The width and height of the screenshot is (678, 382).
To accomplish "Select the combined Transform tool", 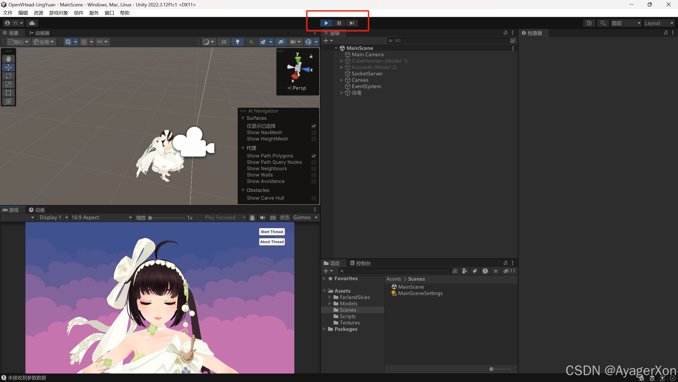I will pos(8,101).
